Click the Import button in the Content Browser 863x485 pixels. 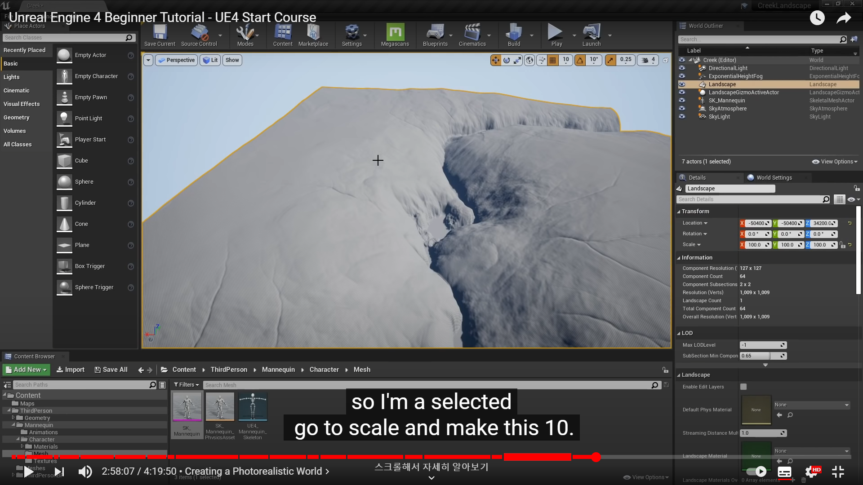pos(70,370)
